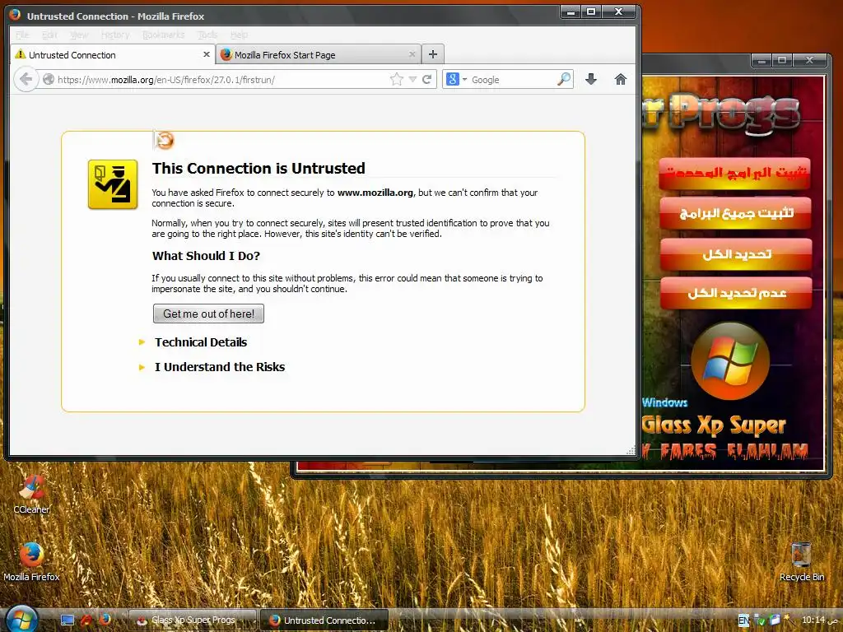Click www.mozilla.org bold text in message
The image size is (843, 632).
(375, 193)
